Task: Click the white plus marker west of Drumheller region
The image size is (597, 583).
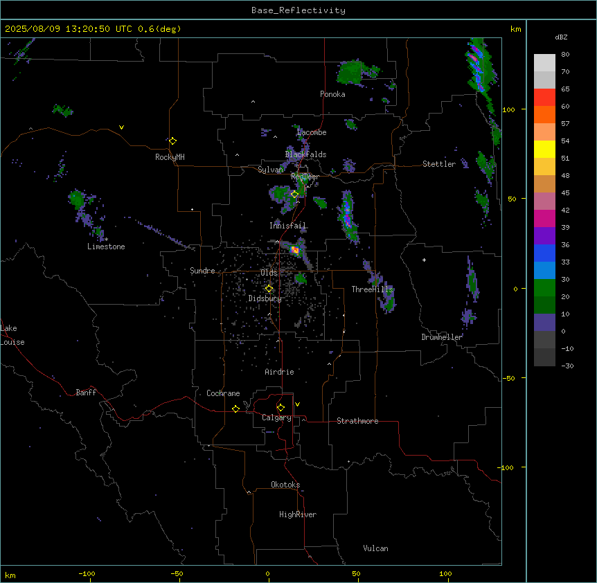Action: (x=424, y=260)
